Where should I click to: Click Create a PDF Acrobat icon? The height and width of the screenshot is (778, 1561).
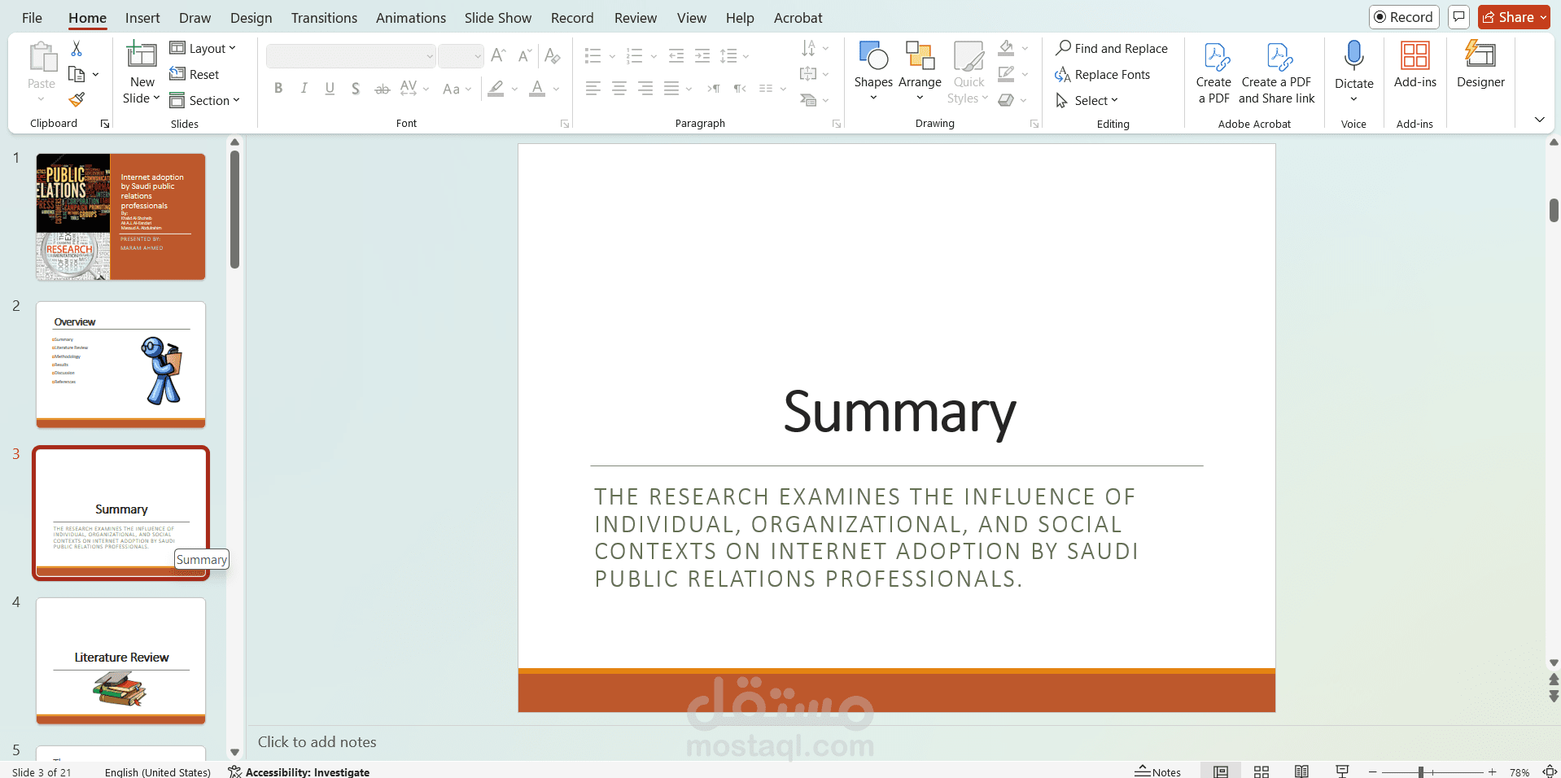tap(1213, 73)
